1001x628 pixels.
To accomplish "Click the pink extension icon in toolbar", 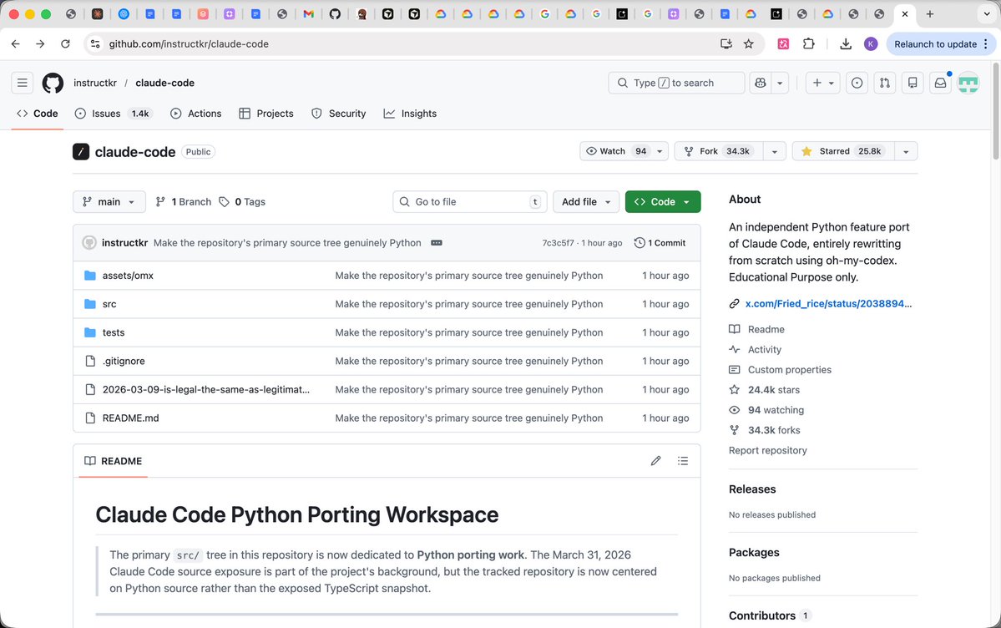I will 783,44.
